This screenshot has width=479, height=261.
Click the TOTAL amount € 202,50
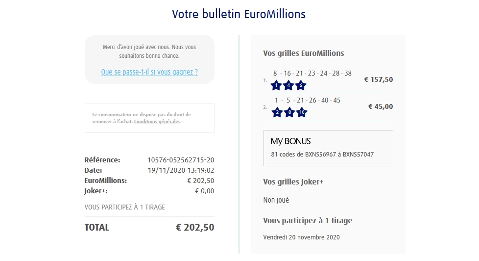pos(195,228)
